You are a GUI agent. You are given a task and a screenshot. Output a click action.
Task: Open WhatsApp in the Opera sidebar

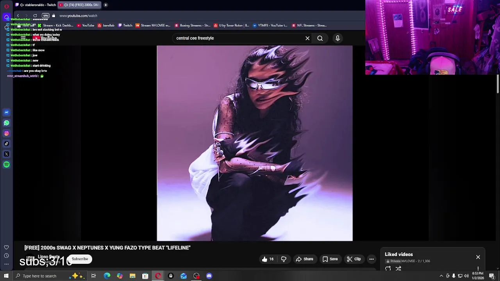point(6,123)
